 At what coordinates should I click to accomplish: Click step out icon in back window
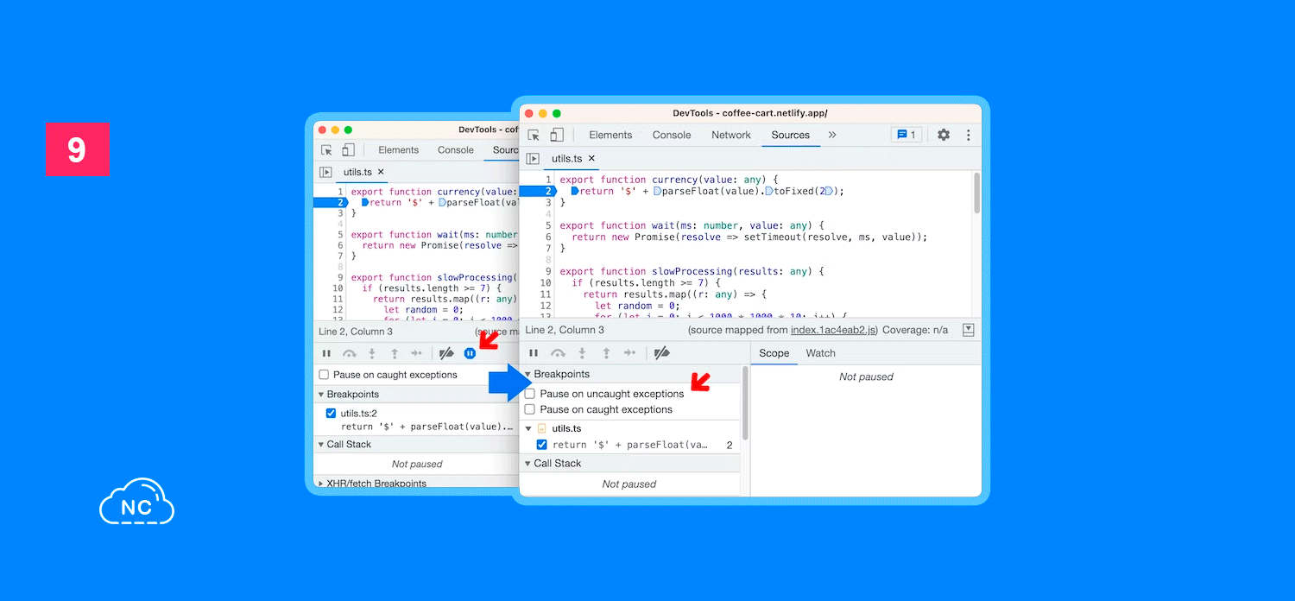pos(395,353)
